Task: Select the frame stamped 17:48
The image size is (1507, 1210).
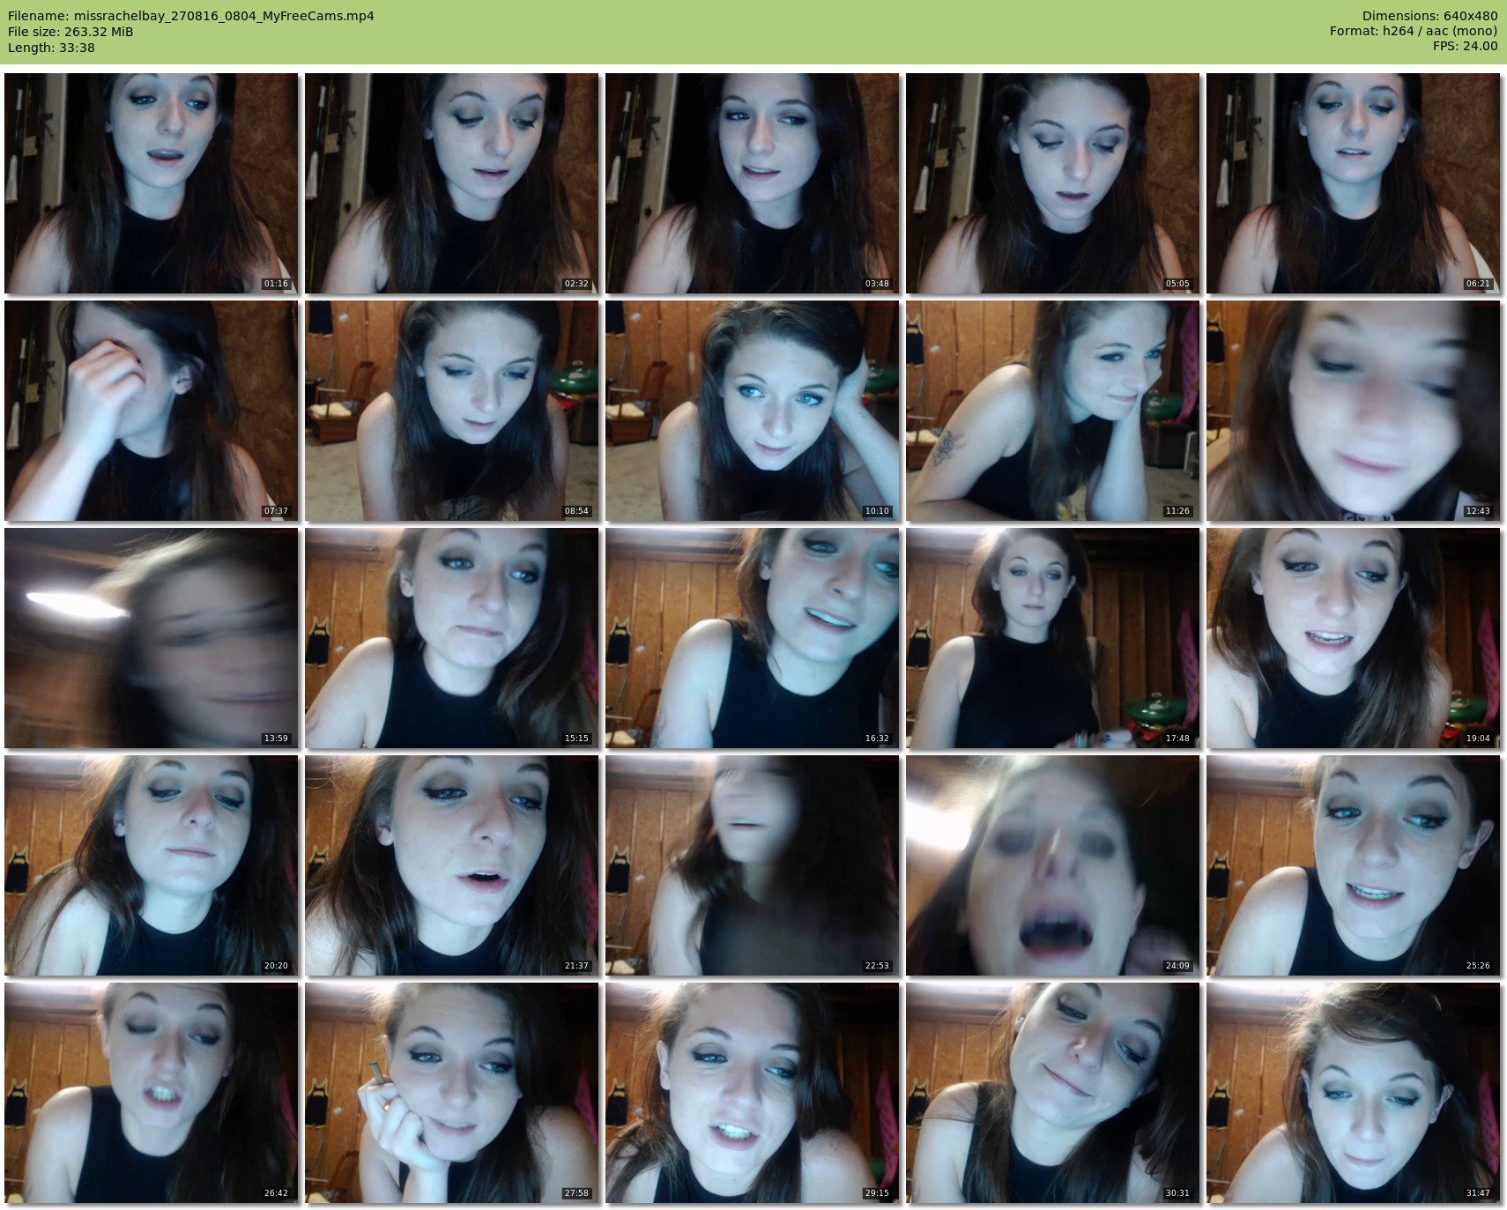Action: (1052, 638)
